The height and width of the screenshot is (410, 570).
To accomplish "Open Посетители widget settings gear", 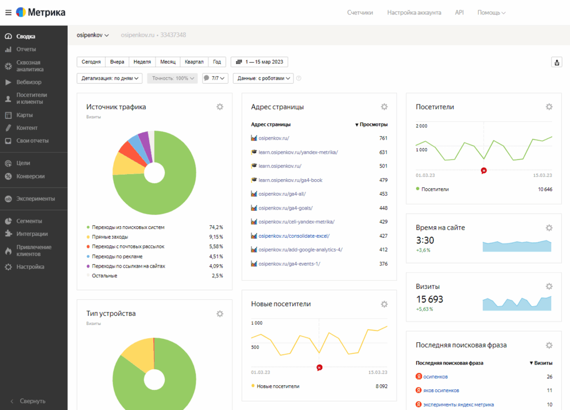I will point(549,107).
